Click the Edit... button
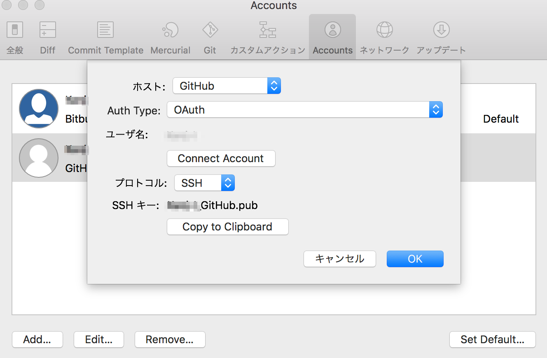The width and height of the screenshot is (547, 358). (99, 339)
